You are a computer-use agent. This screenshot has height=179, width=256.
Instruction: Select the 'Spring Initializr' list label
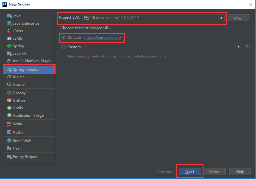click(26, 69)
